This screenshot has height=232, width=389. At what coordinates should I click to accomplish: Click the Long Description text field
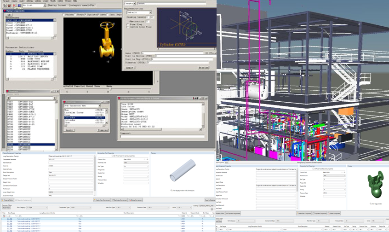tap(71, 156)
